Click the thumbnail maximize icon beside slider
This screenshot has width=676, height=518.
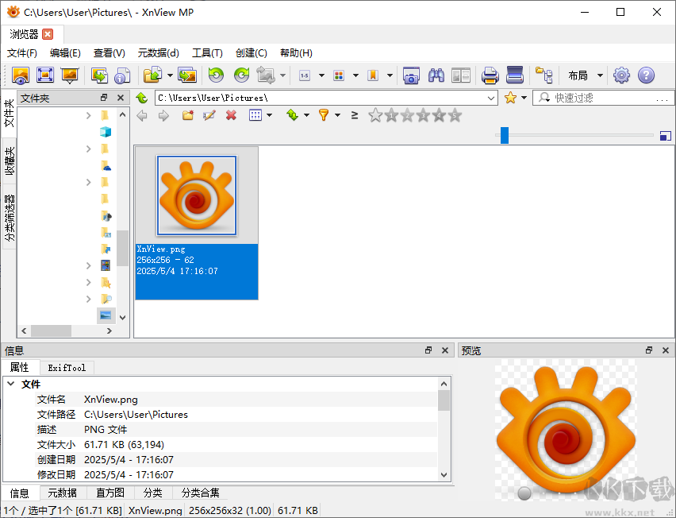pos(665,136)
